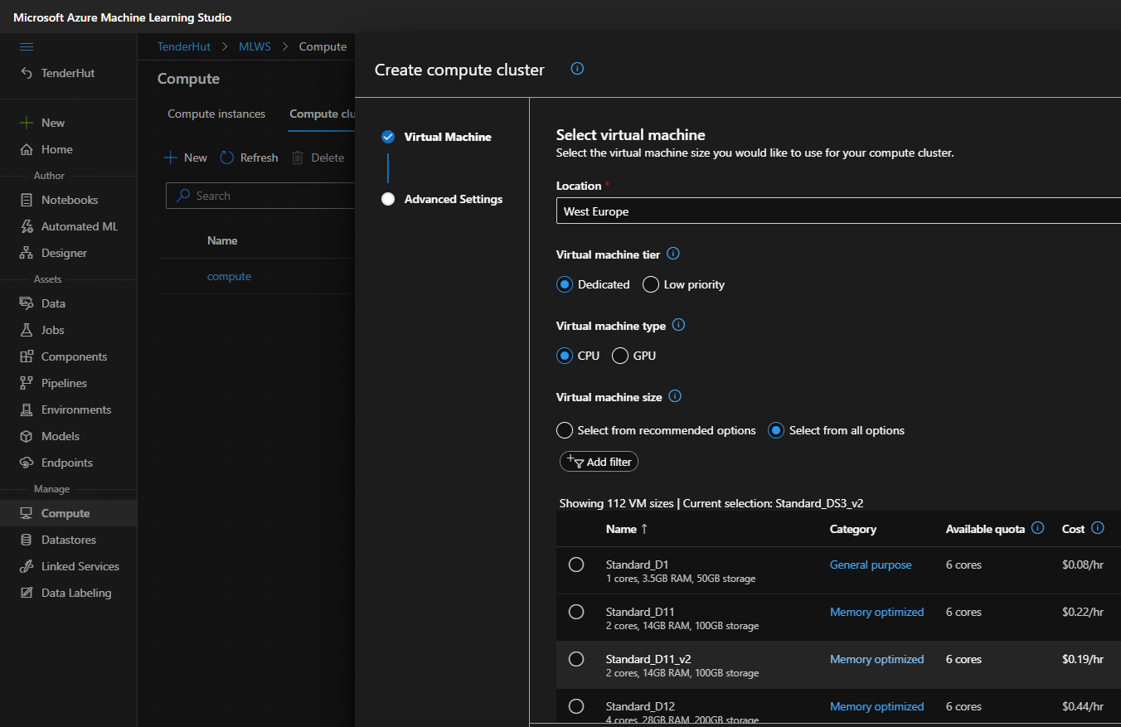Select the GPU machine type radio

(620, 356)
